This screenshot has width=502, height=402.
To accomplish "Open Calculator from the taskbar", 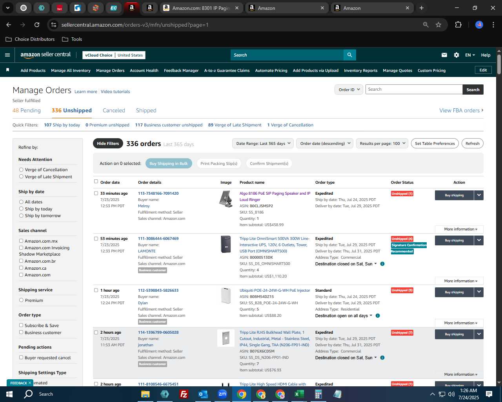I will 318,394.
